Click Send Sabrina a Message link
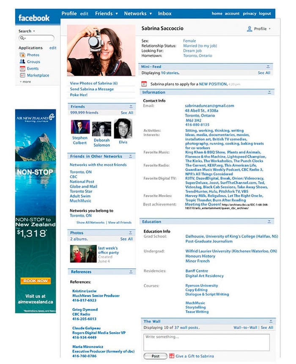 [x=92, y=89]
